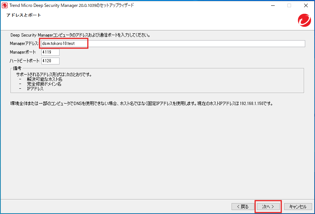This screenshot has height=214, width=315.
Task: Click the heartbeat port field showing 4120
Action: (50, 61)
